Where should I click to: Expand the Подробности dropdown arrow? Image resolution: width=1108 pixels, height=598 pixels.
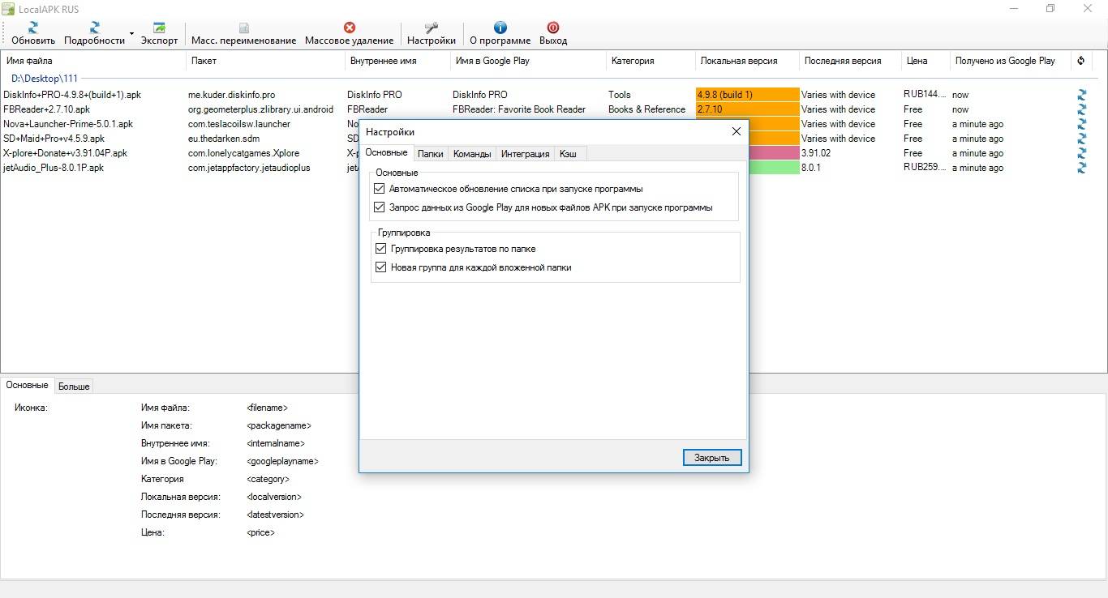coord(131,35)
